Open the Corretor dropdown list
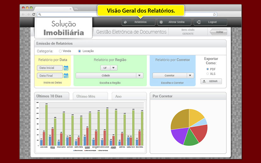This screenshot has width=261, height=163. [190, 76]
